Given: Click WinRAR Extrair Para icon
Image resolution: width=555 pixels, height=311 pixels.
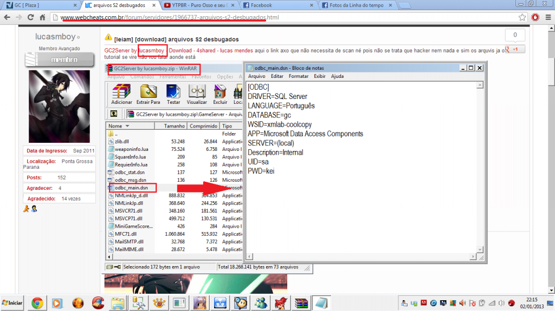Looking at the screenshot, I should click(x=149, y=94).
